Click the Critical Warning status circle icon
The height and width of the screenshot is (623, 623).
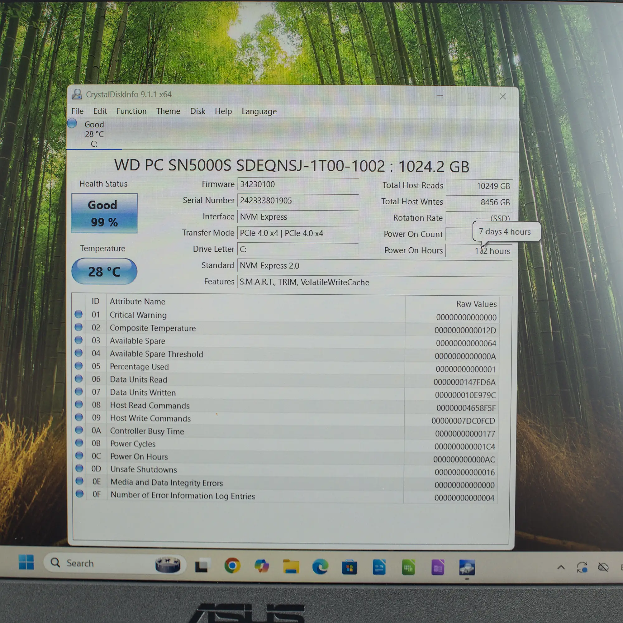(x=78, y=314)
